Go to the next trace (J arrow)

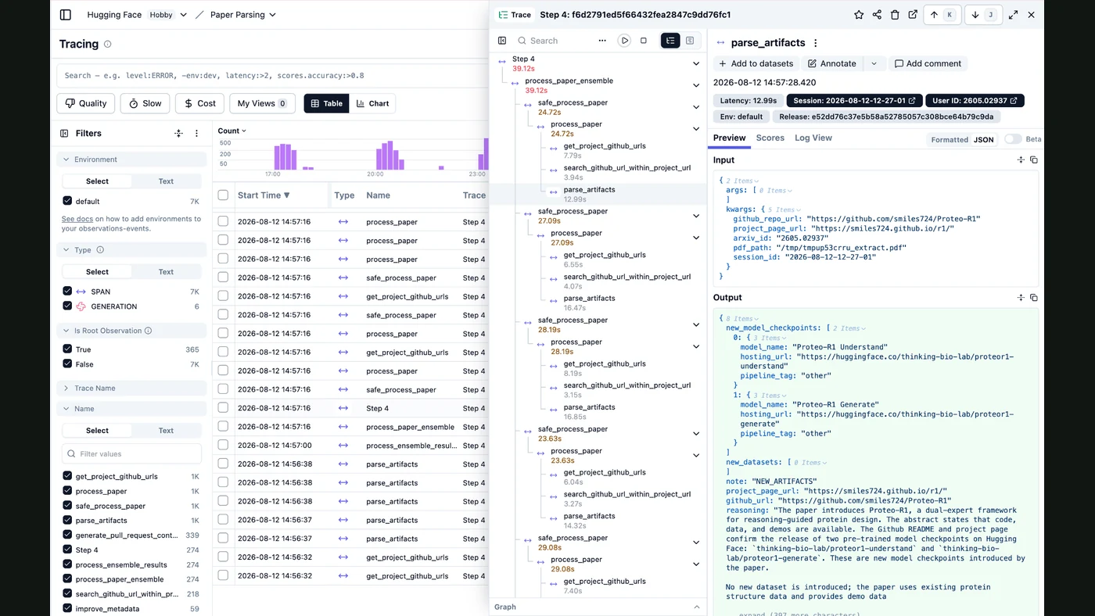click(983, 15)
